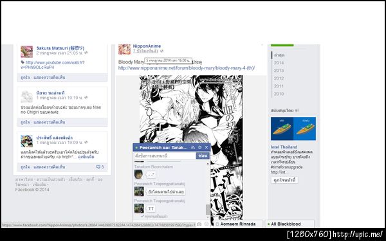Viewport: 386px width, 241px height.
Task: Jump to 2013 in the timeline
Action: pyautogui.click(x=279, y=71)
